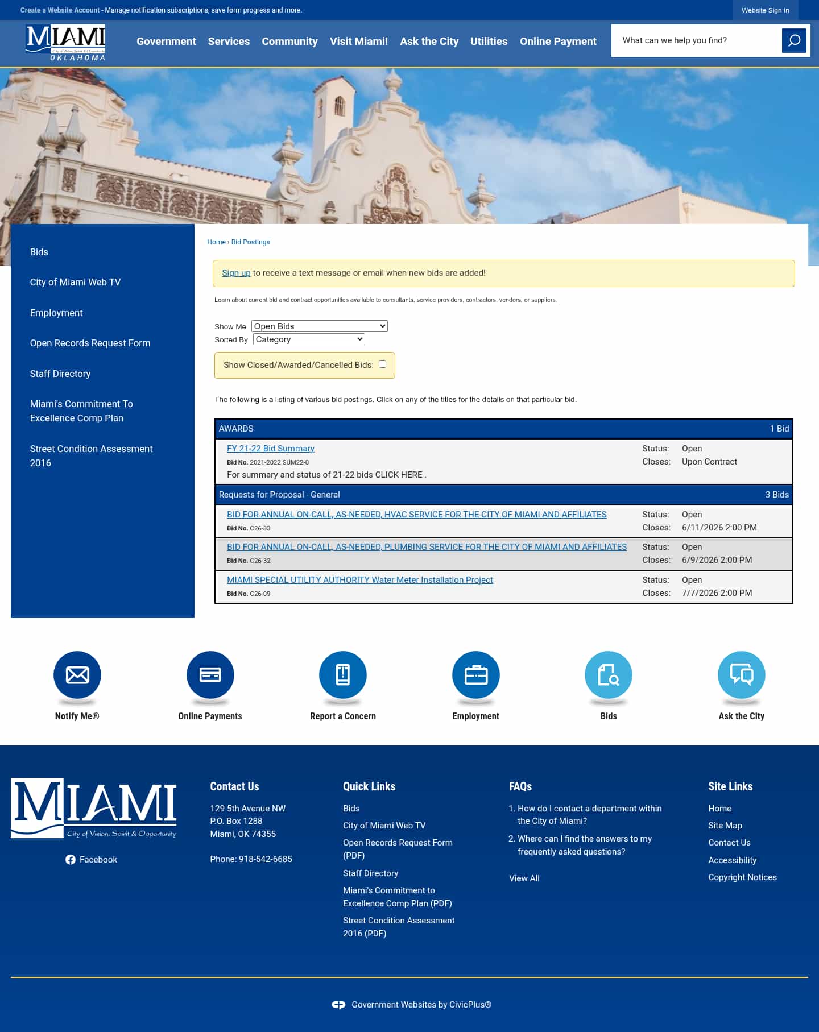
Task: Click the Website Sign In button
Action: click(x=765, y=10)
